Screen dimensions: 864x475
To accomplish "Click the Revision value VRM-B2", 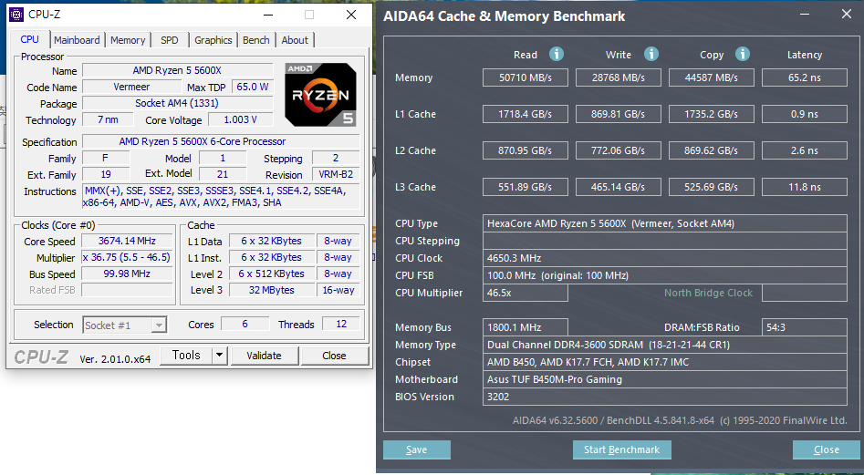I will coord(336,174).
